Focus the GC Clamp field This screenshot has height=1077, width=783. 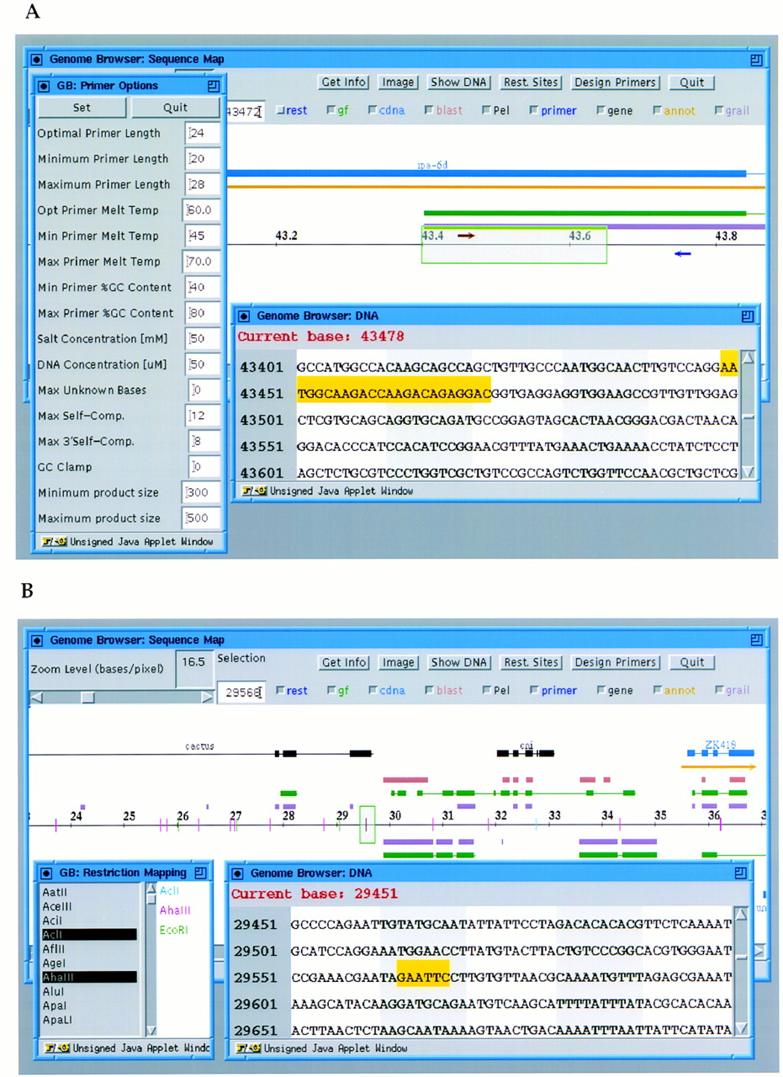tap(205, 467)
